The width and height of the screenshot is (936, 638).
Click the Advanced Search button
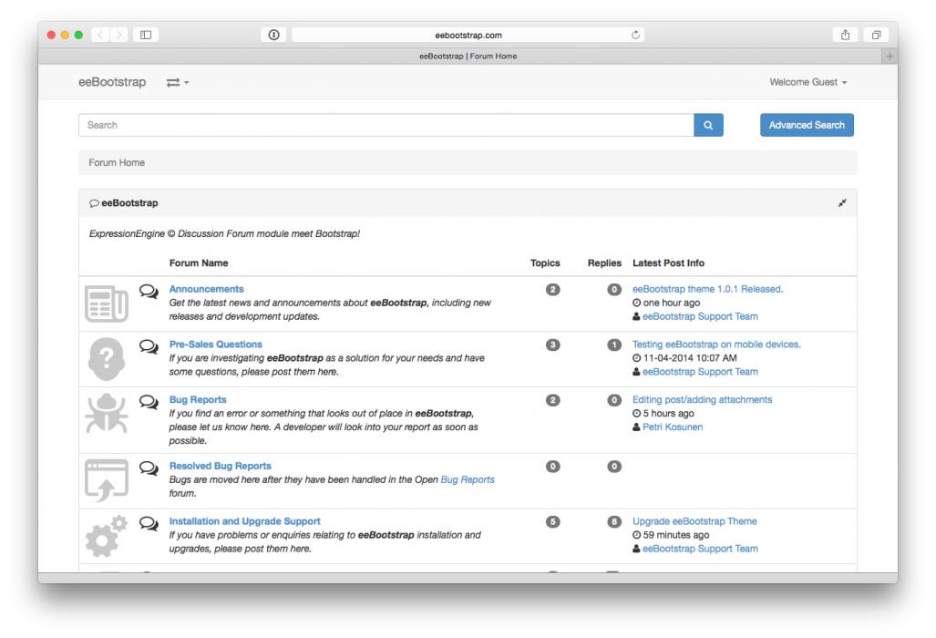point(807,126)
